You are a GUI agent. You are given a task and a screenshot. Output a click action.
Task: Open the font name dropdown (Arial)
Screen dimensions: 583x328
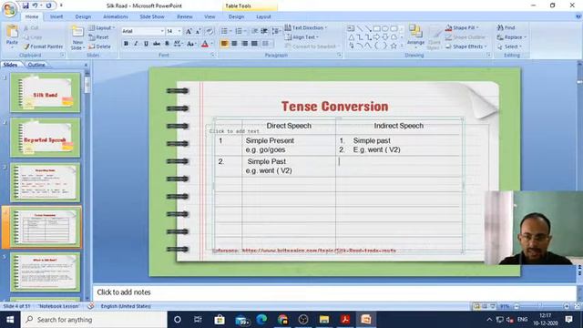162,31
